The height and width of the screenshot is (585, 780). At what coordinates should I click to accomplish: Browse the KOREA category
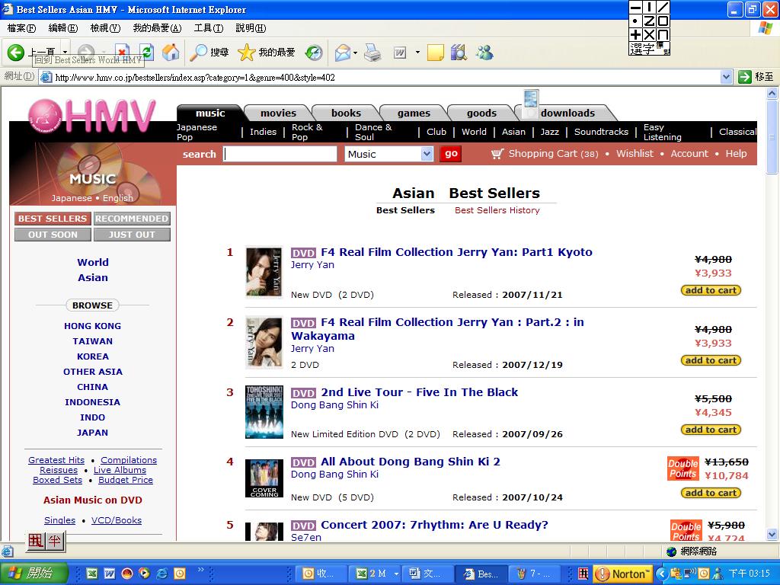pos(92,356)
